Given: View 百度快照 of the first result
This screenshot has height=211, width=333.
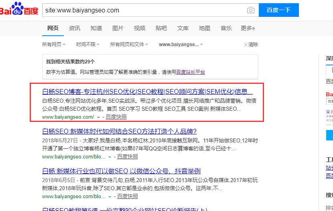Looking at the screenshot, I should tap(116, 117).
